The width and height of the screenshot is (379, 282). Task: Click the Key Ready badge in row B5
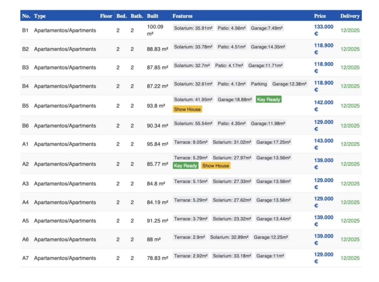pos(268,99)
